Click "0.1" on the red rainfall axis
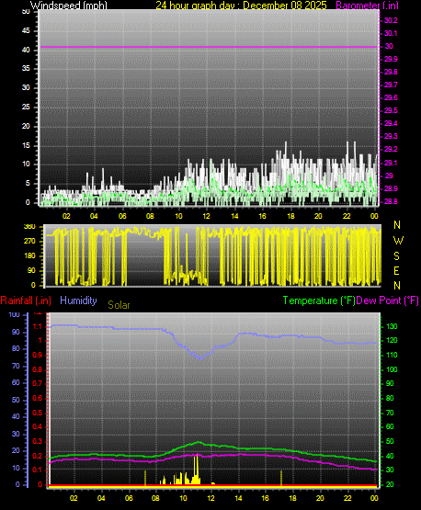Image resolution: width=421 pixels, height=510 pixels. pyautogui.click(x=38, y=470)
